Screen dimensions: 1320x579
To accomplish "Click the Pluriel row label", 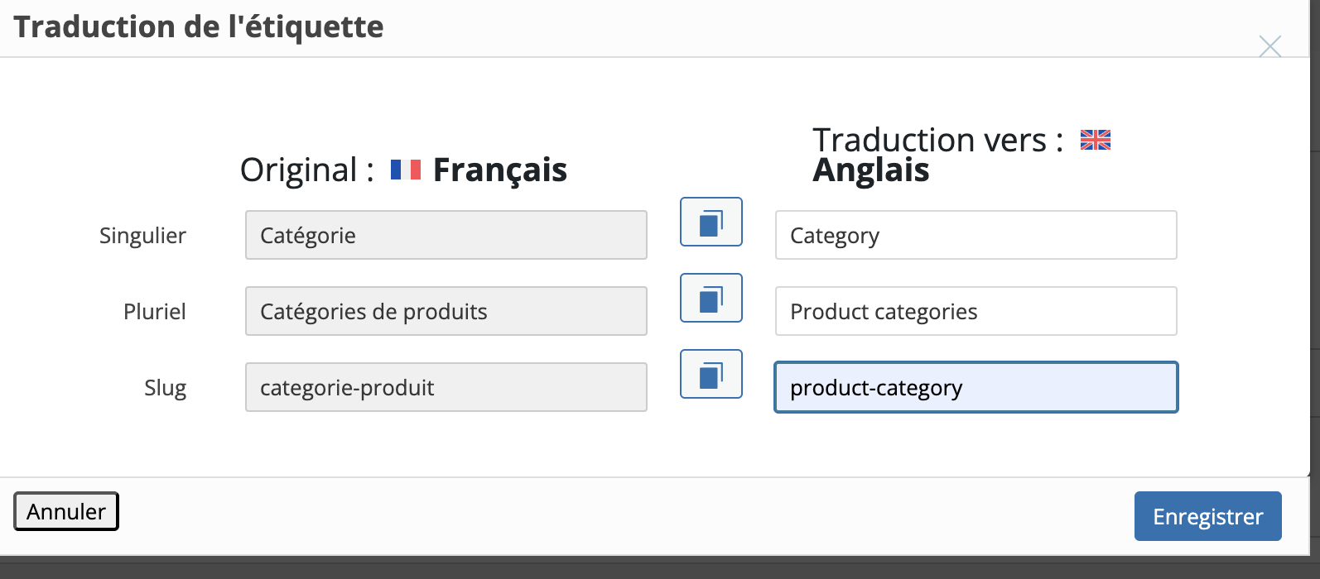I will tap(154, 312).
